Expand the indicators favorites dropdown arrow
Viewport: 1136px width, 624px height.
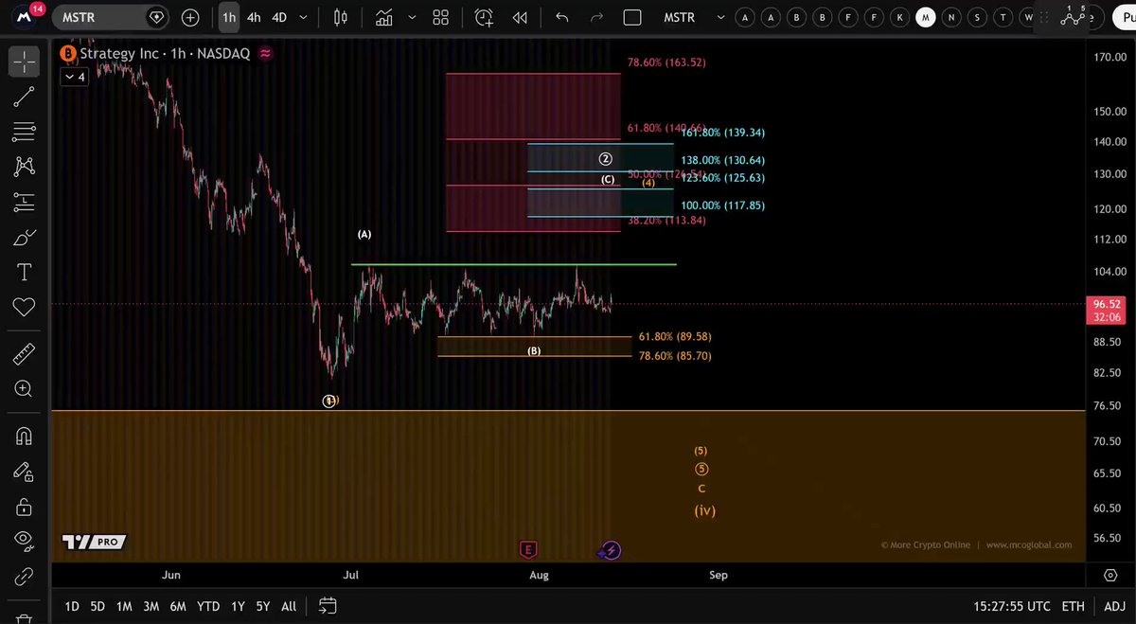[411, 17]
